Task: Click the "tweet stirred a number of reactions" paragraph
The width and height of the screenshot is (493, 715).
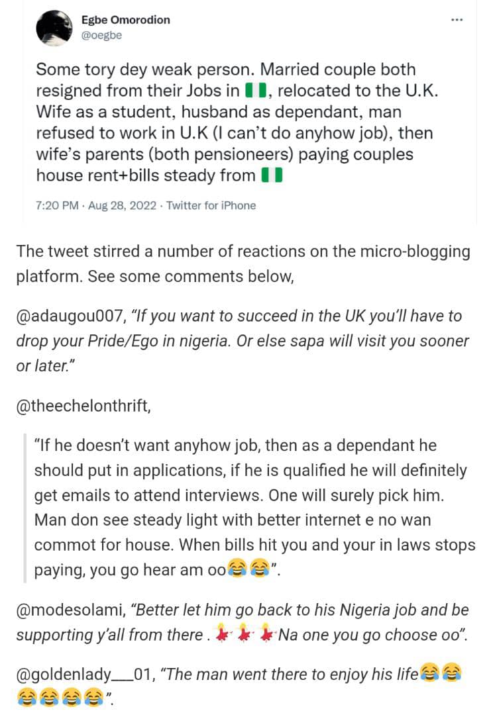Action: coord(243,263)
